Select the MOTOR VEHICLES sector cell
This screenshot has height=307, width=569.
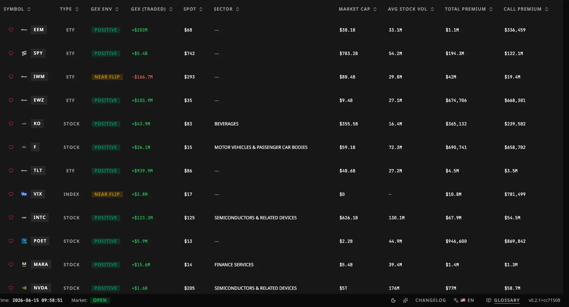[x=261, y=147]
